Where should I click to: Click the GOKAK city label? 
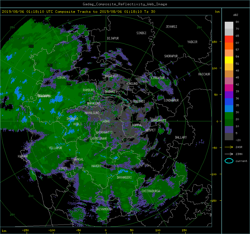pyautogui.click(x=62, y=78)
